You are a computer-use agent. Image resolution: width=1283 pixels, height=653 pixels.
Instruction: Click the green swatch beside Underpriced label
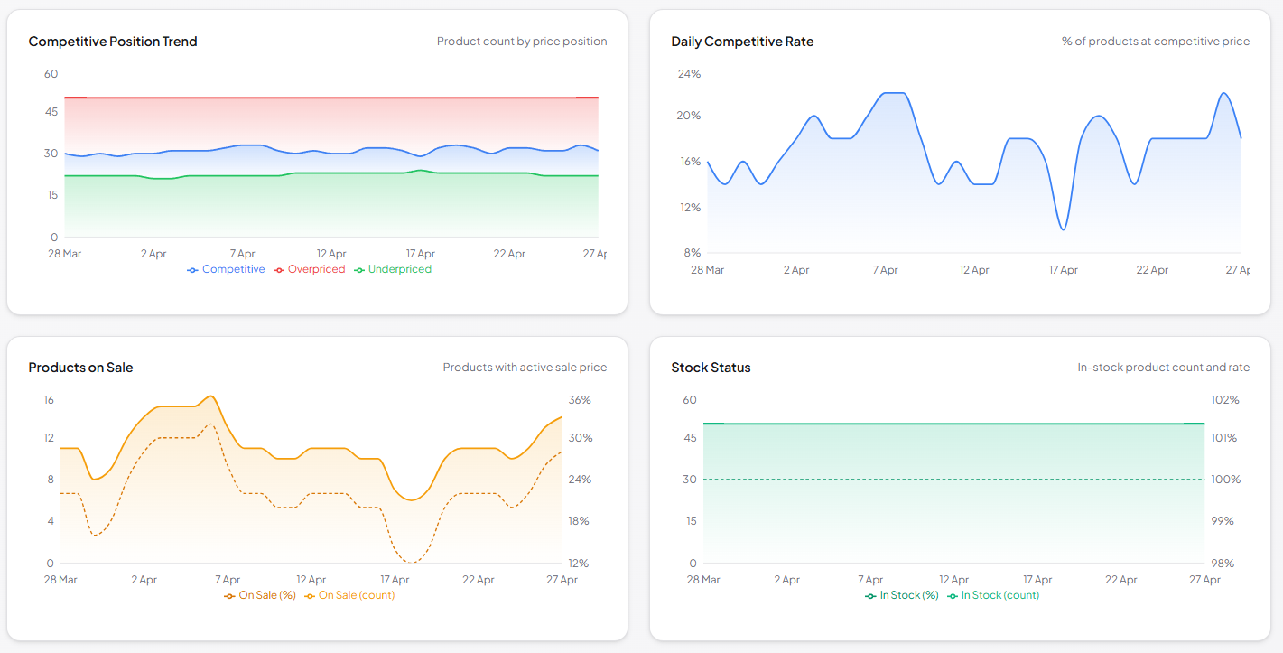358,269
